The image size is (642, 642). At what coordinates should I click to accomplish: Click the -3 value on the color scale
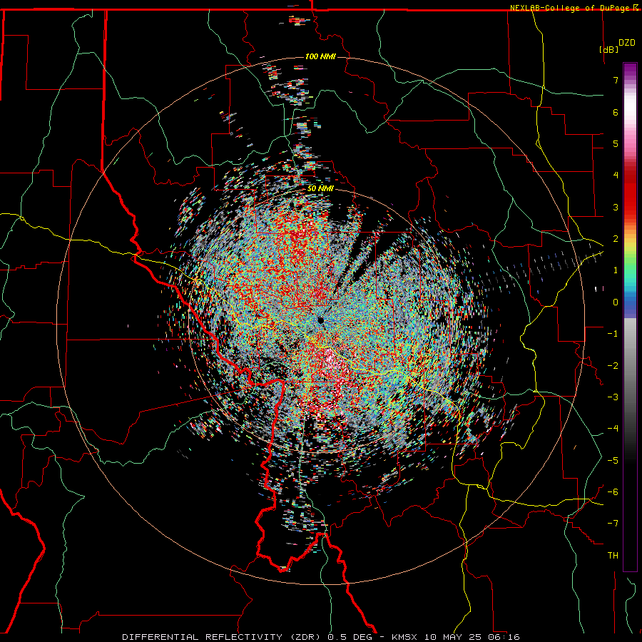(613, 397)
